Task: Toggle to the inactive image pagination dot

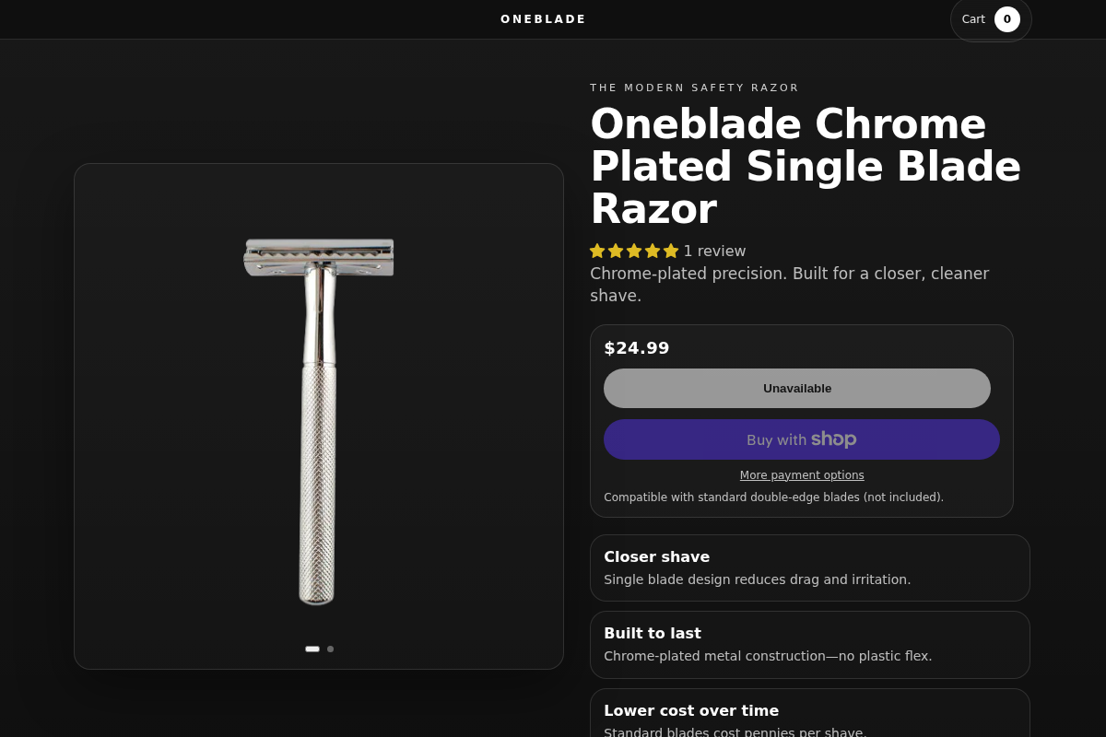Action: (330, 649)
